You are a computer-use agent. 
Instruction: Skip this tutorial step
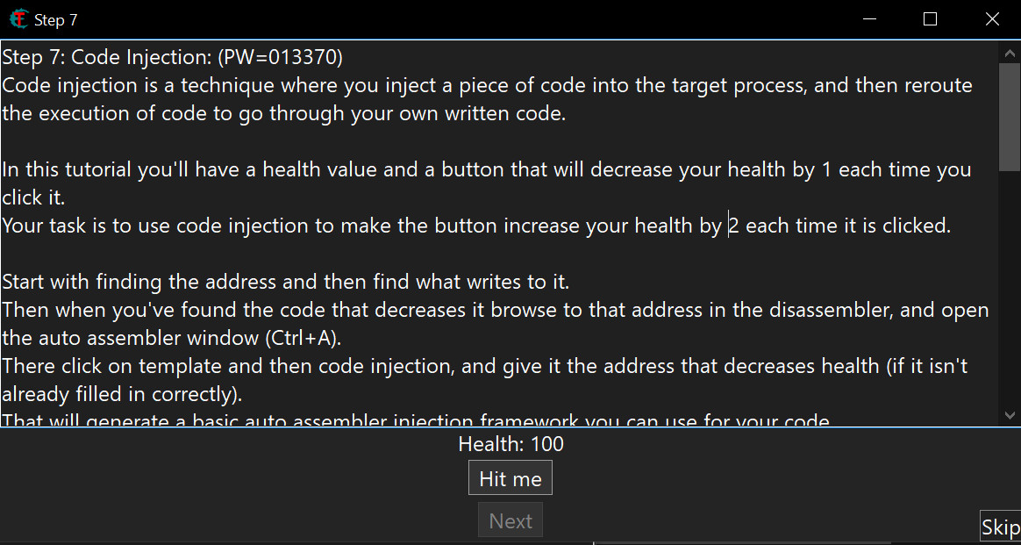point(1000,527)
